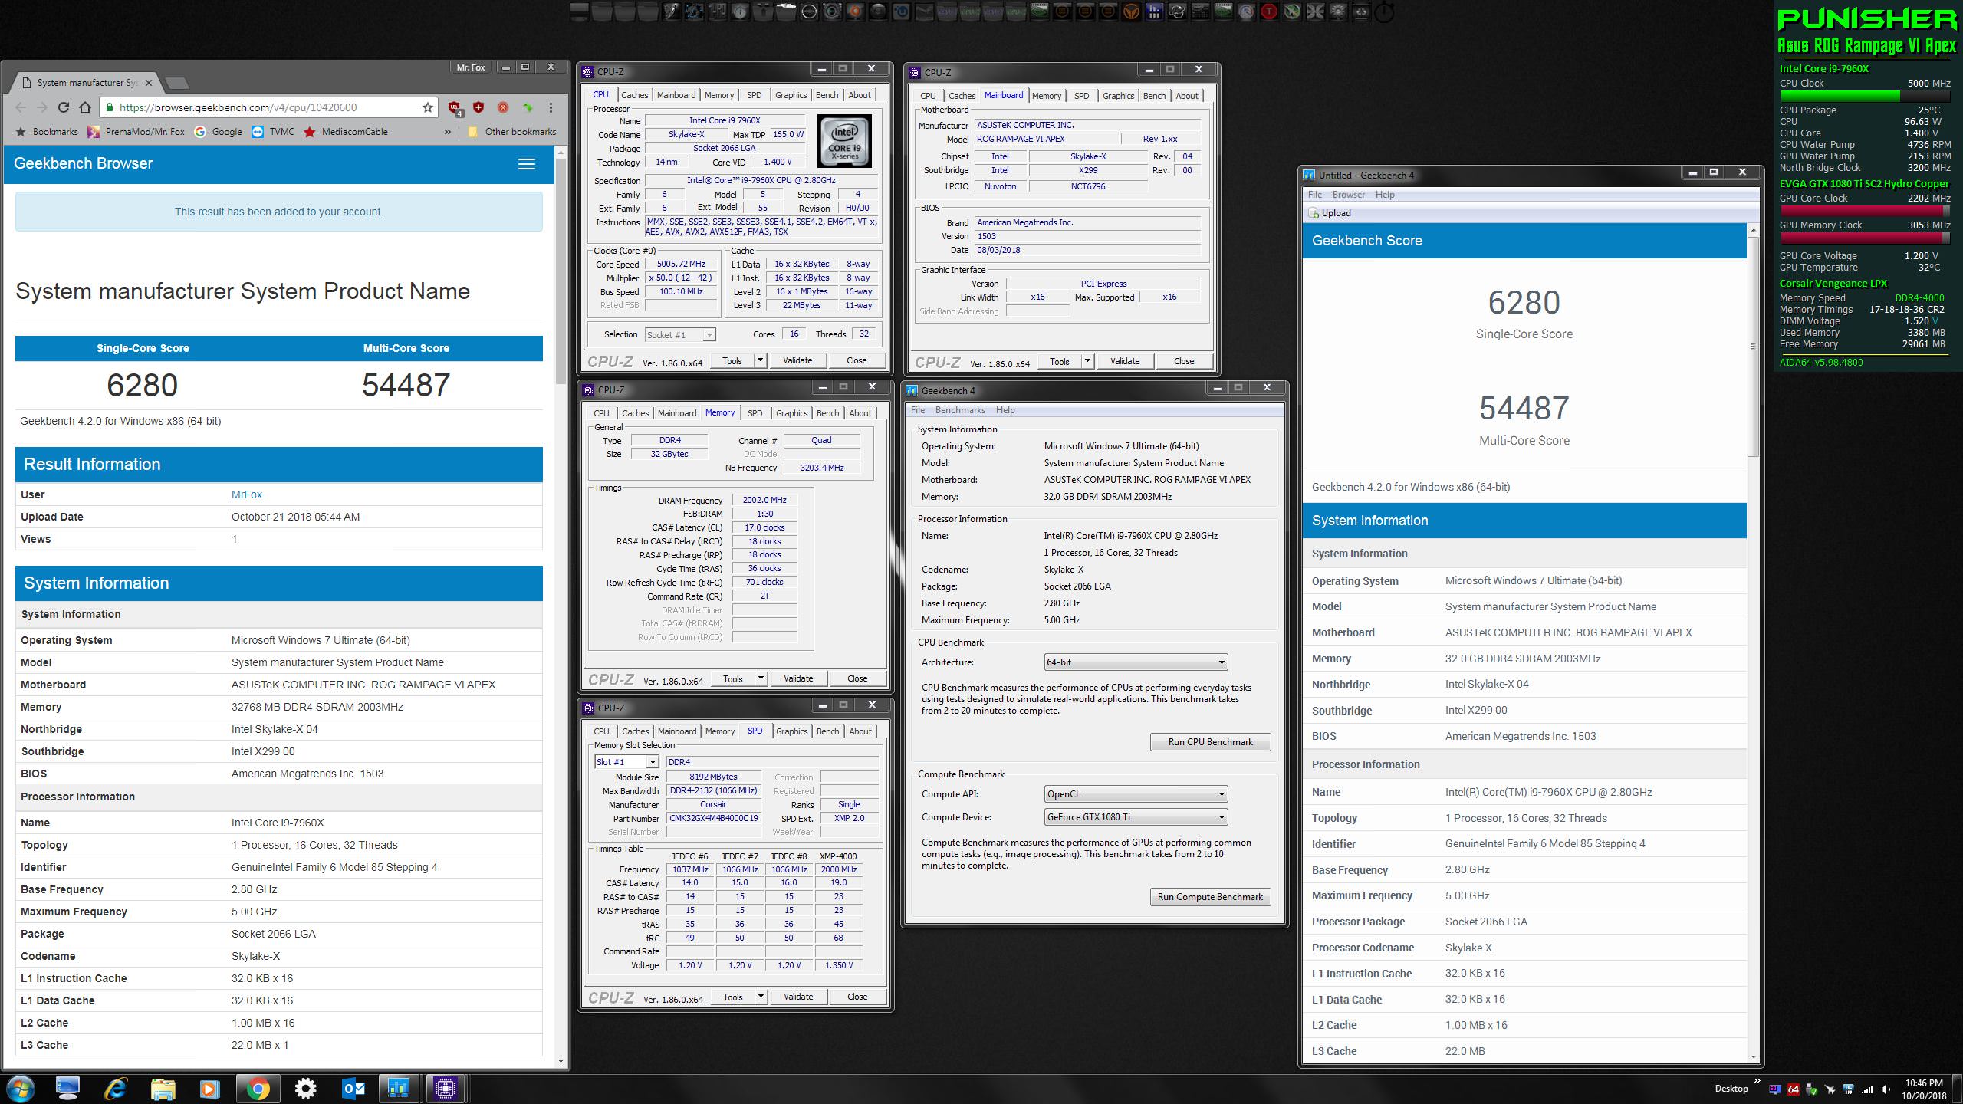The width and height of the screenshot is (1963, 1104).
Task: Open Windows Explorer folder taskbar icon
Action: 163,1088
